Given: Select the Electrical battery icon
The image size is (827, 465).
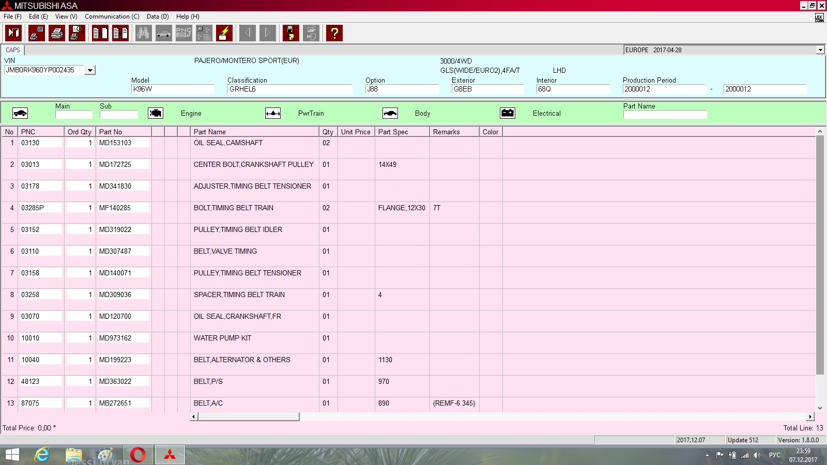Looking at the screenshot, I should tap(508, 113).
